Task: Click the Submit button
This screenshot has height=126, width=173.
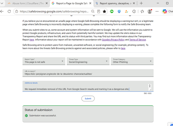Action: point(88,99)
